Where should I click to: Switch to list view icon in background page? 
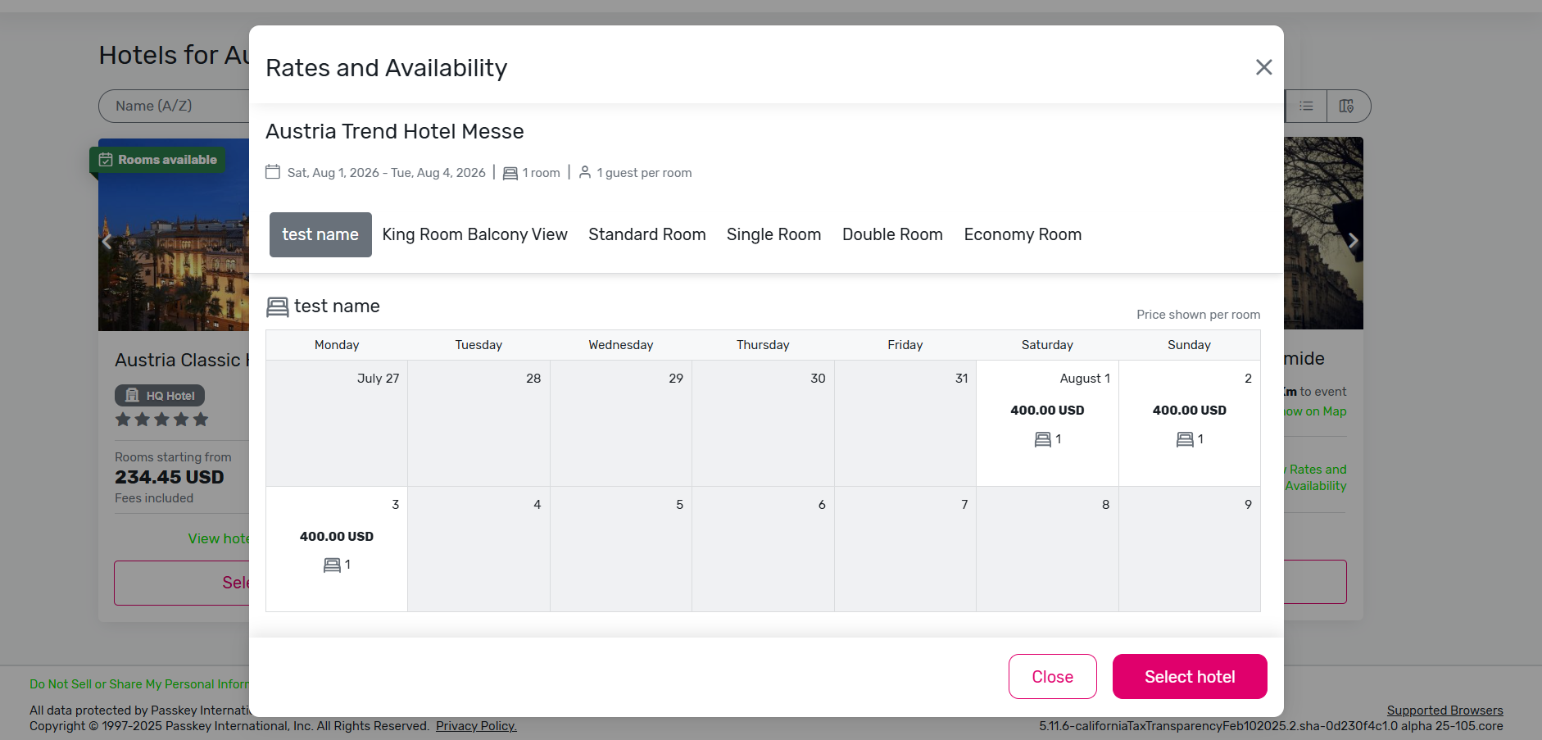(1306, 106)
